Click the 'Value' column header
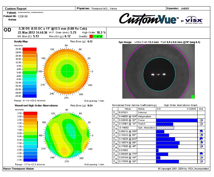The width and height of the screenshot is (214, 177). click(x=128, y=109)
